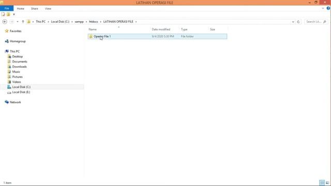Open the Share ribbon tab
The height and width of the screenshot is (186, 331).
[35, 9]
